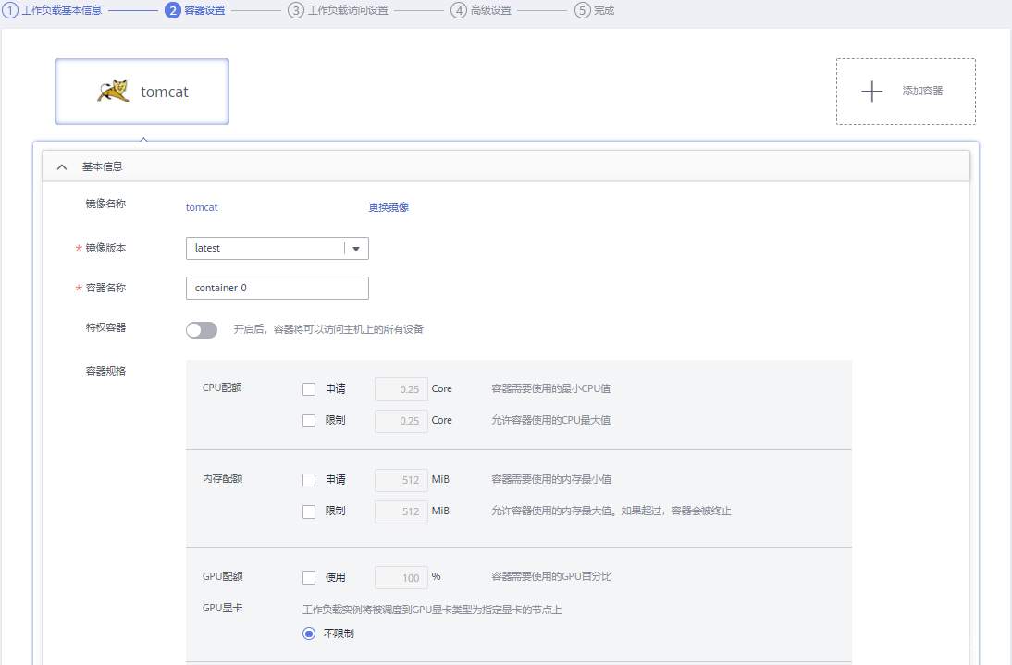Go to step 5 完成
The height and width of the screenshot is (665, 1012).
tap(595, 10)
